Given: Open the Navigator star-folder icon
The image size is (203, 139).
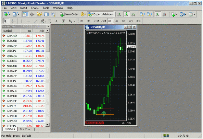Looking at the screenshot, I should (39, 14).
